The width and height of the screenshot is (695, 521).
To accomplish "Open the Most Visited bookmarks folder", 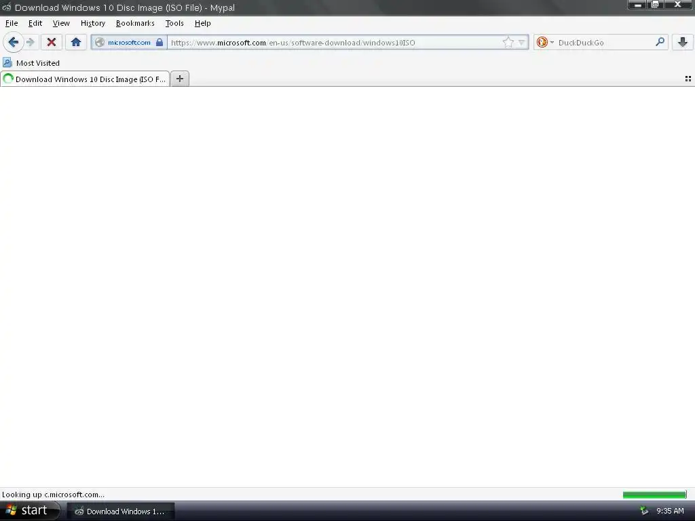I will pos(31,63).
